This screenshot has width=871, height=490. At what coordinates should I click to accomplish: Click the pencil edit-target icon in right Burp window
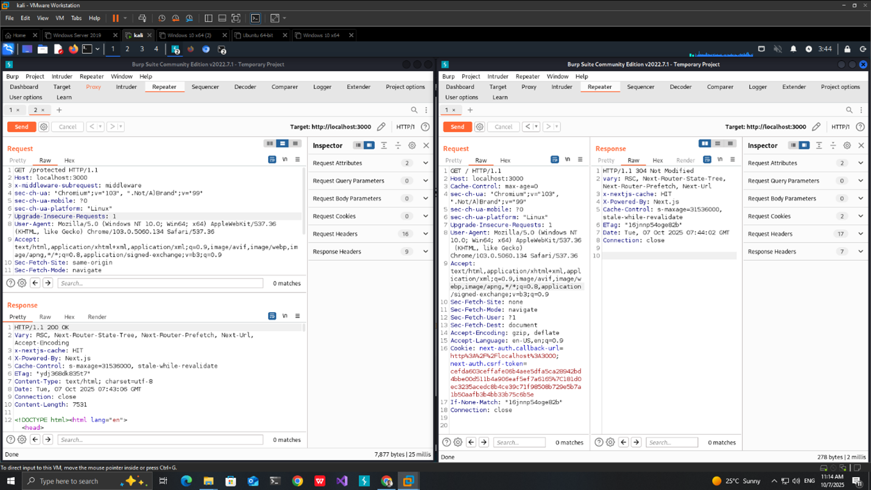coord(817,127)
